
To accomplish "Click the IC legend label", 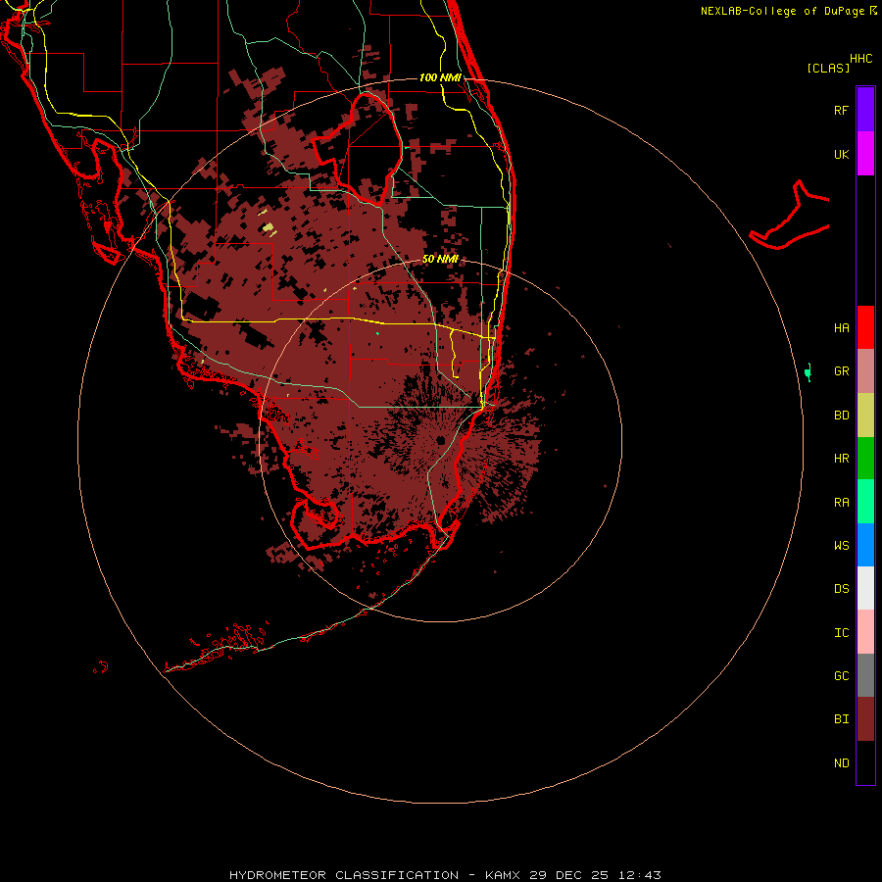I will pos(841,633).
